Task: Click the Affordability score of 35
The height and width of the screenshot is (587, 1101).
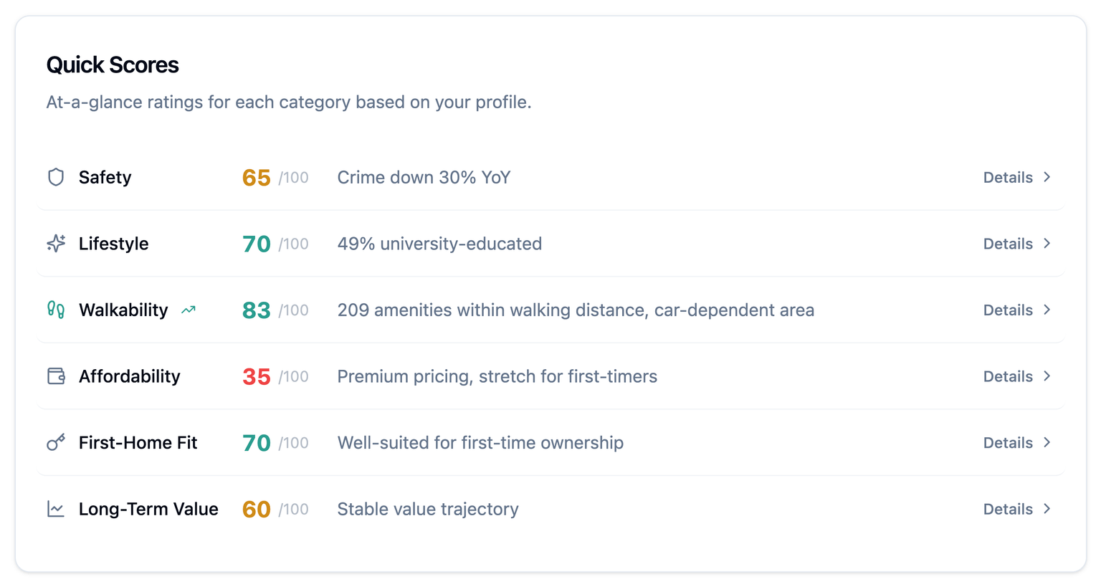Action: point(256,376)
